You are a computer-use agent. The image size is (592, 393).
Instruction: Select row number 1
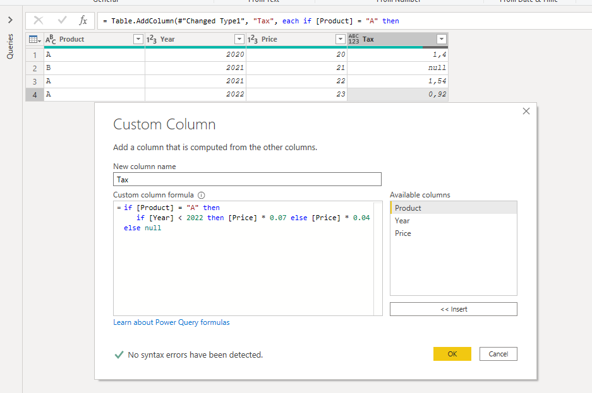tap(35, 55)
